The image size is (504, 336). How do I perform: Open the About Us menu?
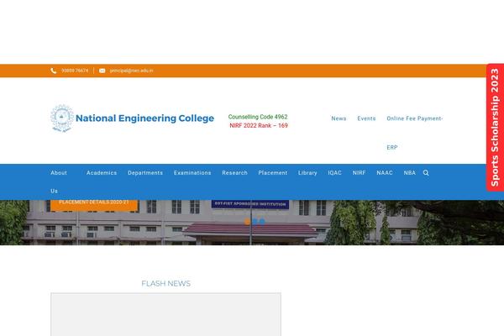coord(59,181)
